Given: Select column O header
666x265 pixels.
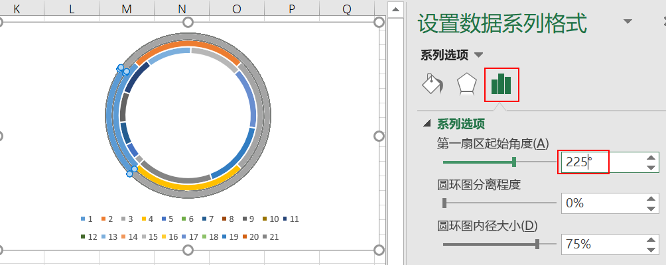Looking at the screenshot, I should click(x=237, y=9).
